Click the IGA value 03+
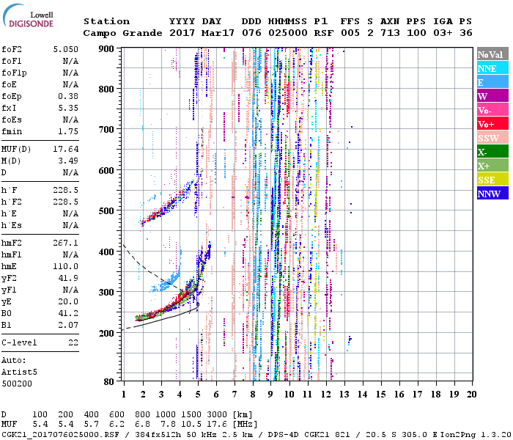Viewport: 513px width, 440px height. (443, 33)
